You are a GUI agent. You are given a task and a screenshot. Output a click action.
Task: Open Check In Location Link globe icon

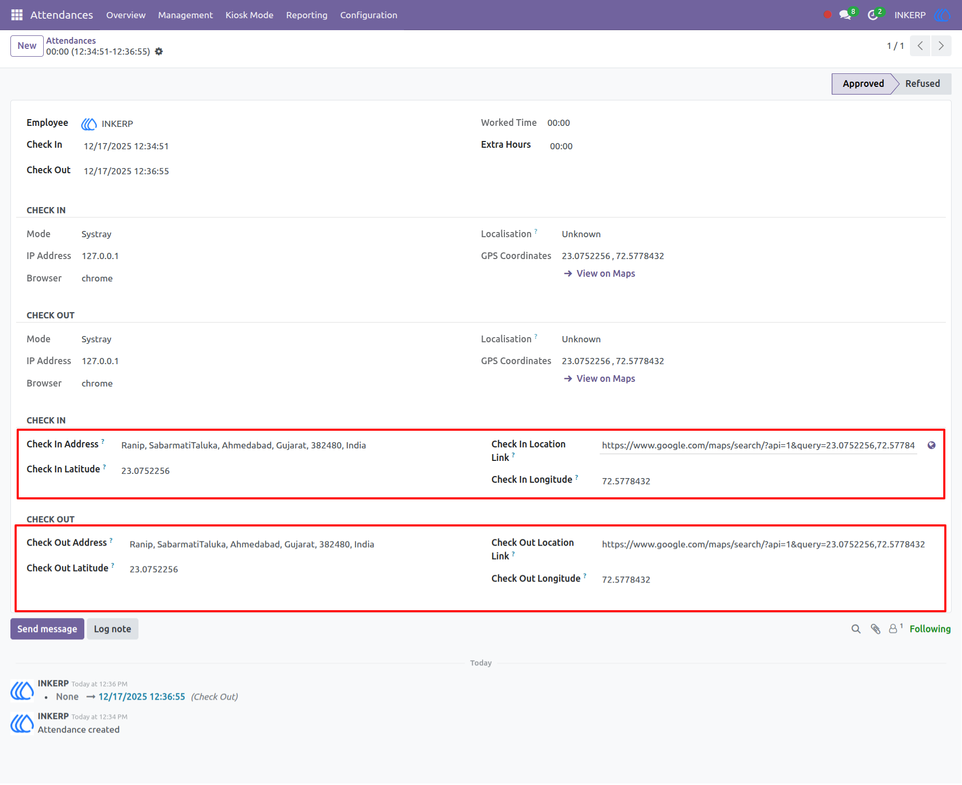pyautogui.click(x=931, y=445)
